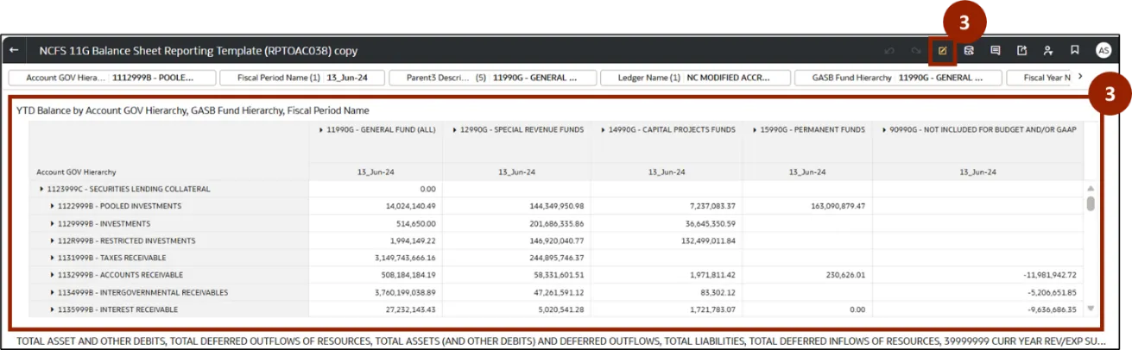Open the dataset refresh icon
The height and width of the screenshot is (350, 1132).
coord(969,51)
